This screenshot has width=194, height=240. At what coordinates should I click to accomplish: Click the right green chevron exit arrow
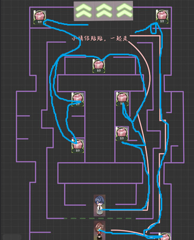[x=124, y=10]
